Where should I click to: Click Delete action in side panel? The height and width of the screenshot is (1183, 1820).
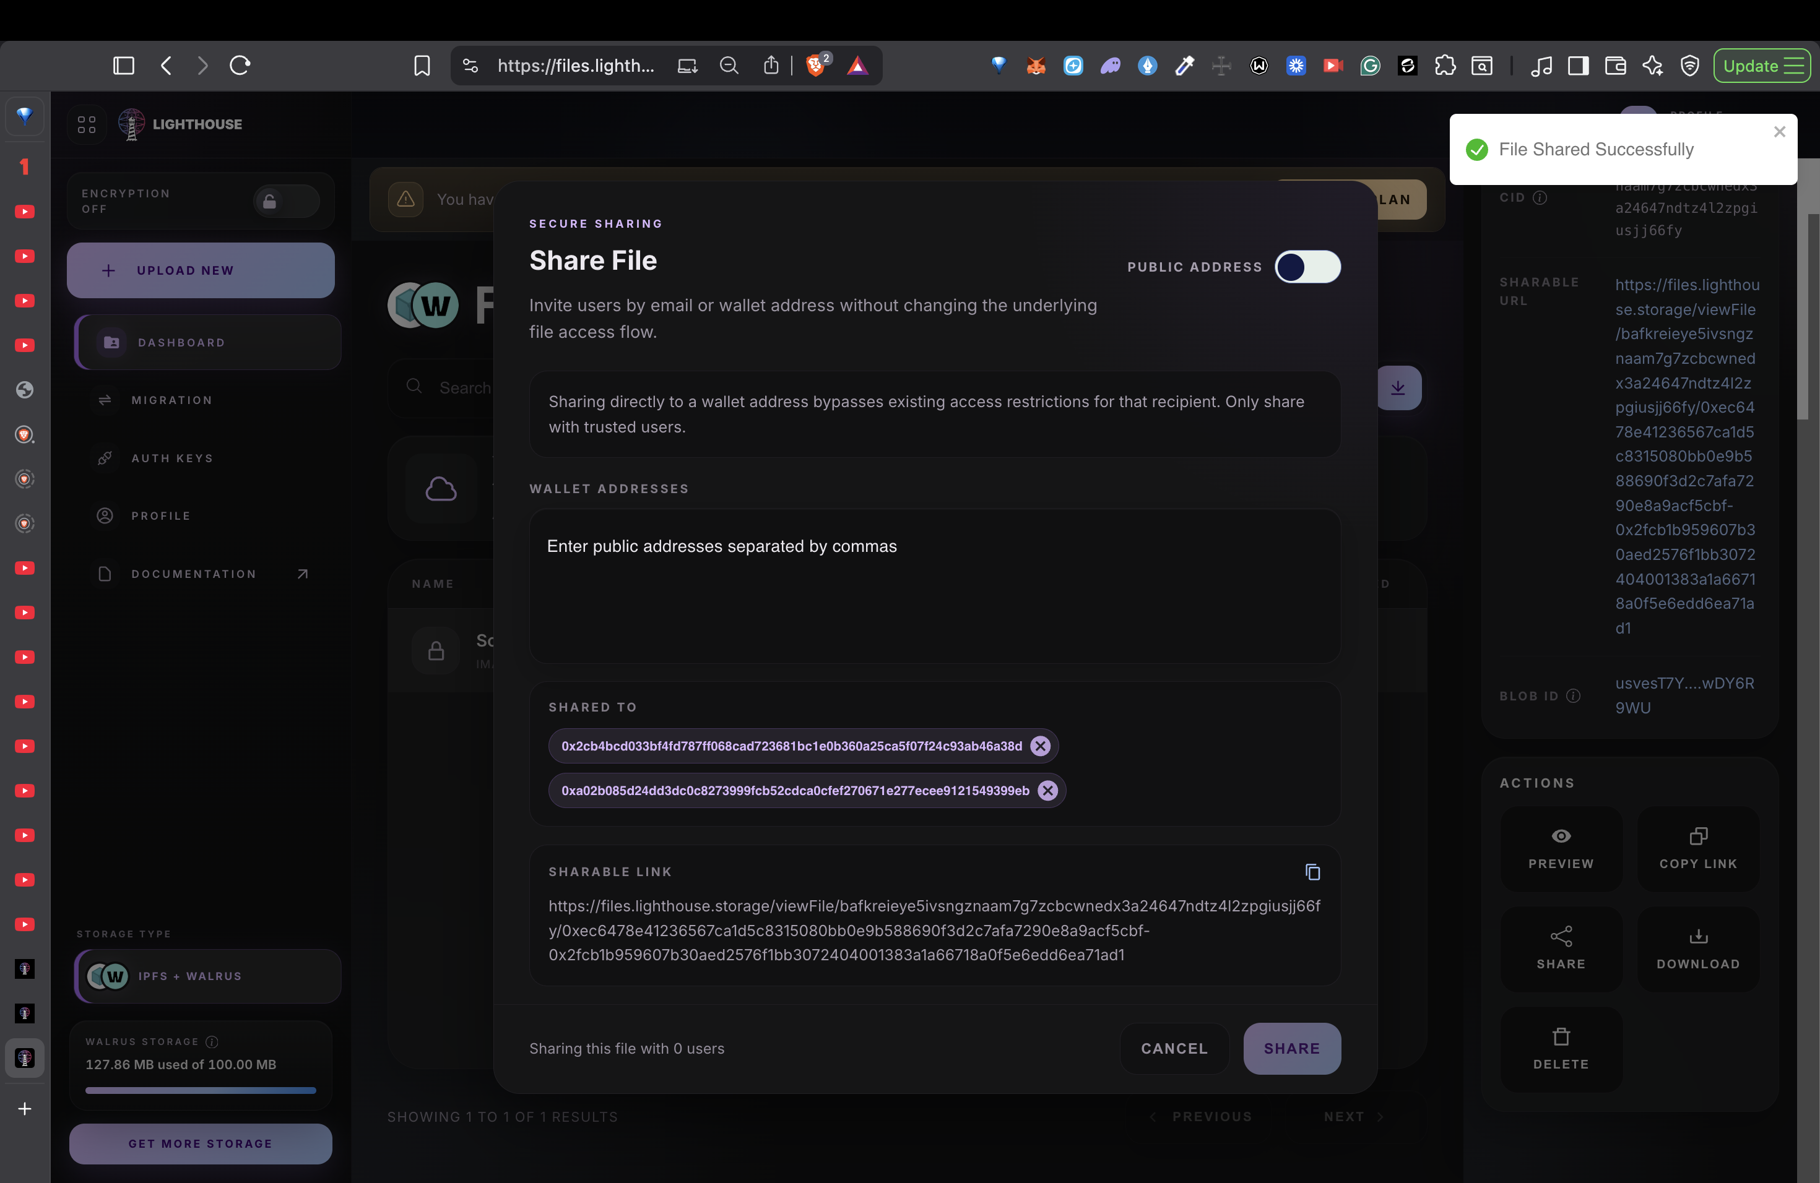click(x=1561, y=1049)
